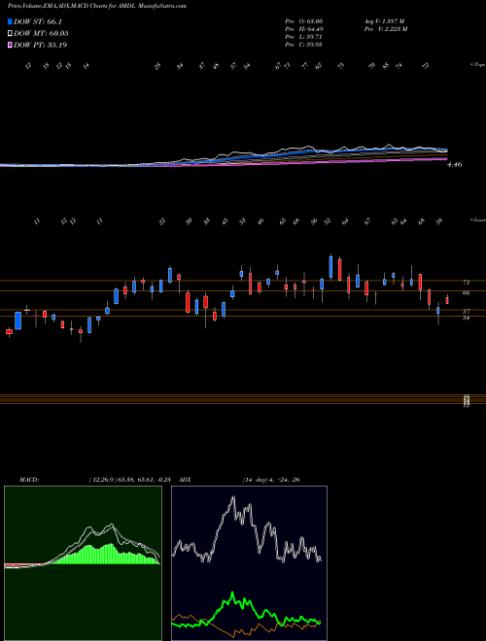The image size is (486, 641).
Task: Click the ADX indicator title
Action: click(x=185, y=480)
